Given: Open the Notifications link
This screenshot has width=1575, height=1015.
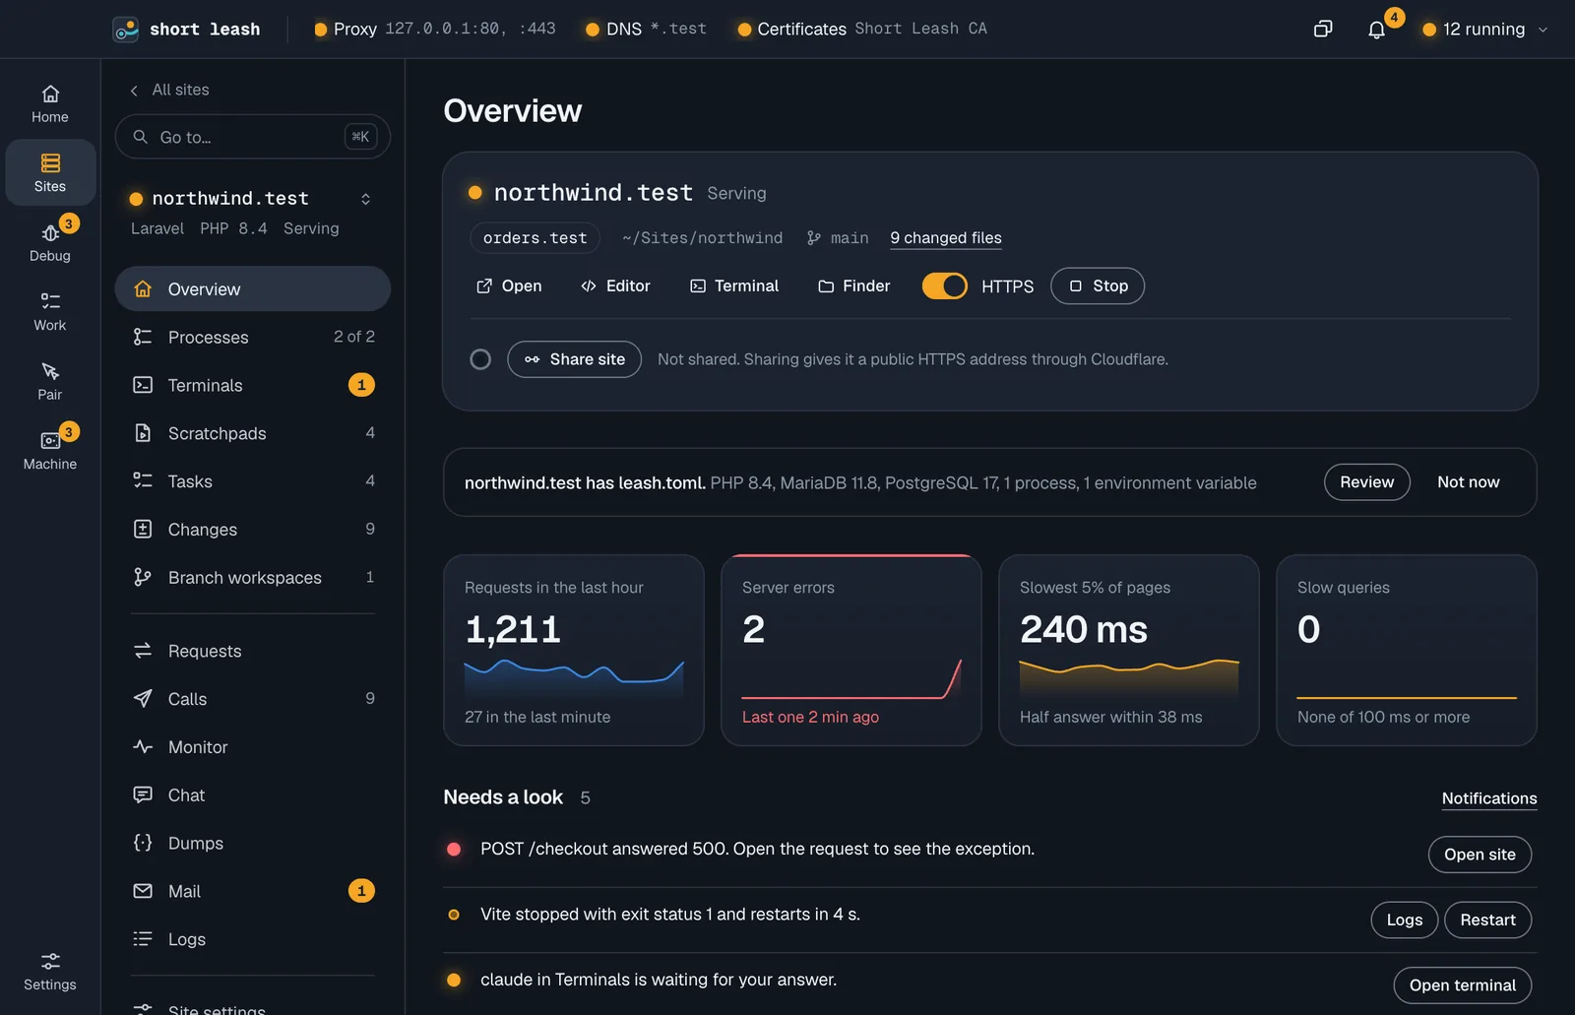Looking at the screenshot, I should 1489,798.
